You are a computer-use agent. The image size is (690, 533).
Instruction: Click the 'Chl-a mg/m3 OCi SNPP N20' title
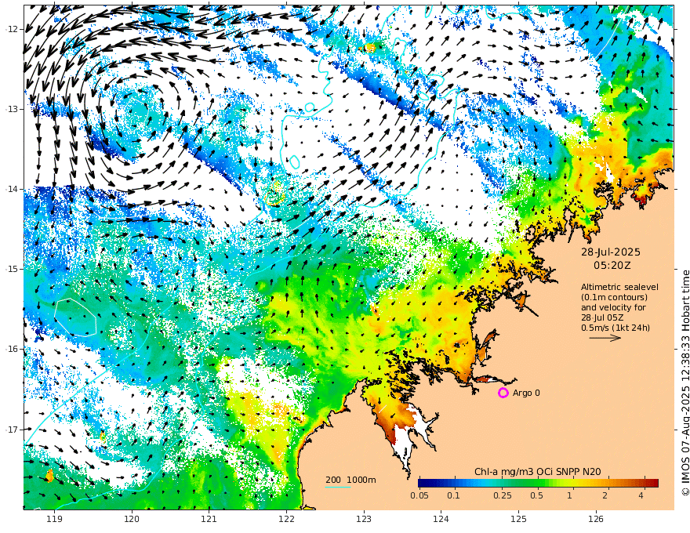(537, 472)
